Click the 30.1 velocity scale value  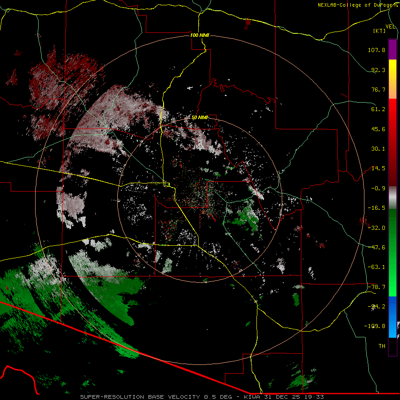(378, 149)
